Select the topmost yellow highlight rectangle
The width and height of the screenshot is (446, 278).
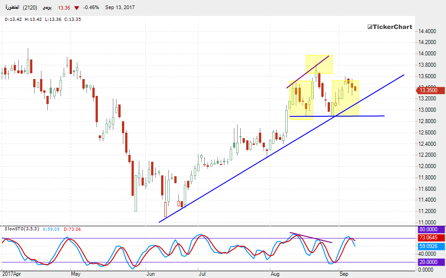[x=319, y=64]
